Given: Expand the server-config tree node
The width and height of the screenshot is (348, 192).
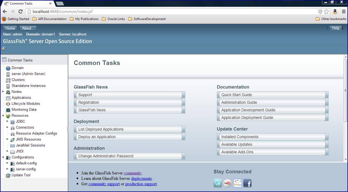Looking at the screenshot, I should pos(7,169).
